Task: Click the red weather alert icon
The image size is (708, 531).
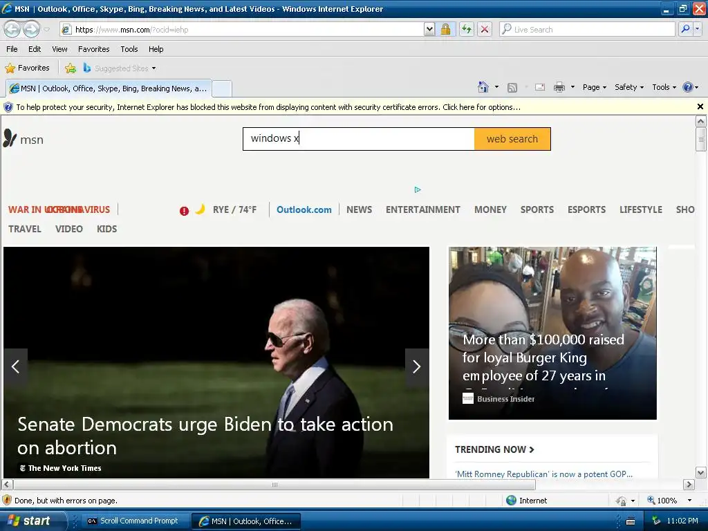Action: point(184,211)
